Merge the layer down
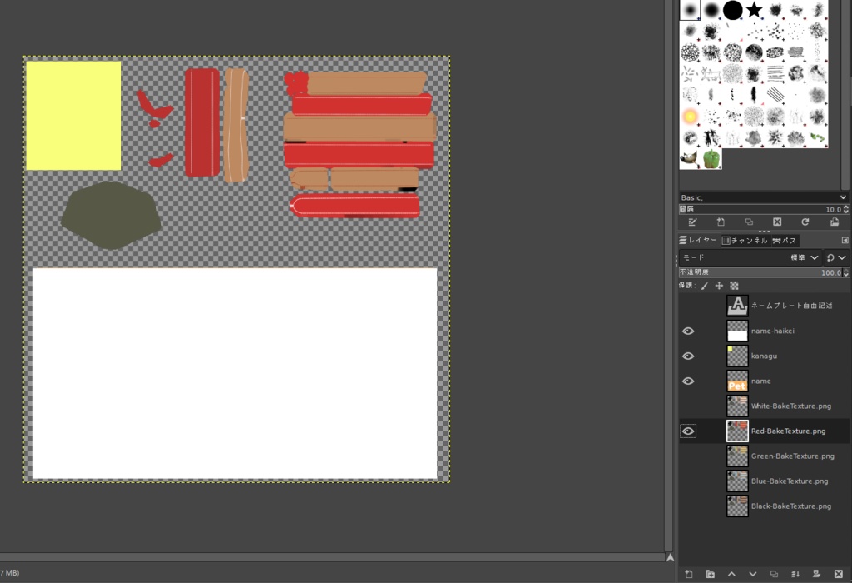This screenshot has height=583, width=852. point(795,574)
